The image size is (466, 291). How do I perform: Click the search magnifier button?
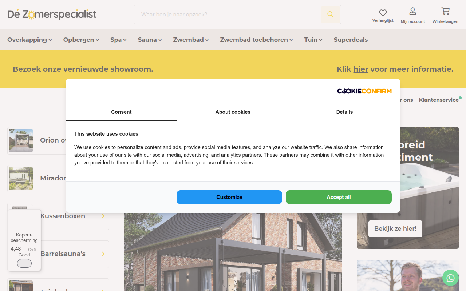click(331, 15)
